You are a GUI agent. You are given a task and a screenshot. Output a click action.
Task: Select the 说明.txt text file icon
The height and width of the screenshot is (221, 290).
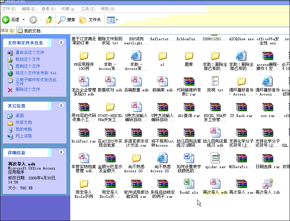215,81
